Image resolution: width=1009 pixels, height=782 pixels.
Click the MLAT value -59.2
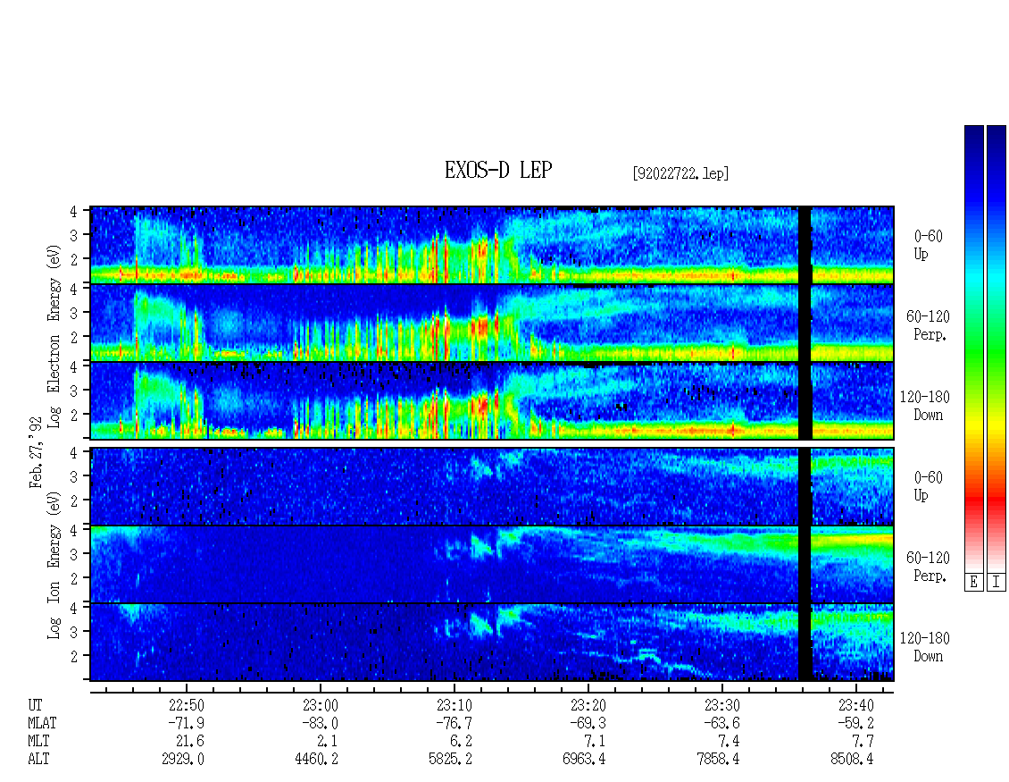855,723
